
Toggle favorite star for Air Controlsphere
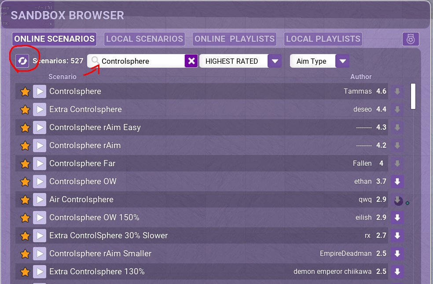pos(25,200)
